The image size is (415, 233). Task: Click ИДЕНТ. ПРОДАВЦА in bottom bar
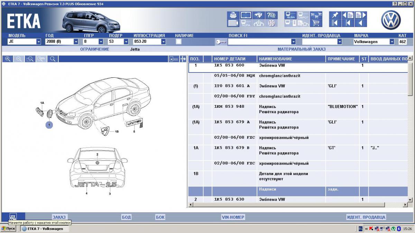click(x=366, y=217)
